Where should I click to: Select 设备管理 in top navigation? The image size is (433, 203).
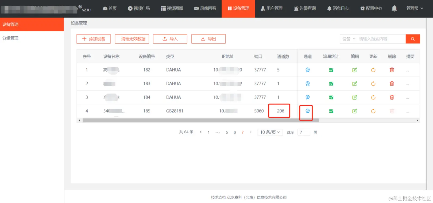(238, 9)
